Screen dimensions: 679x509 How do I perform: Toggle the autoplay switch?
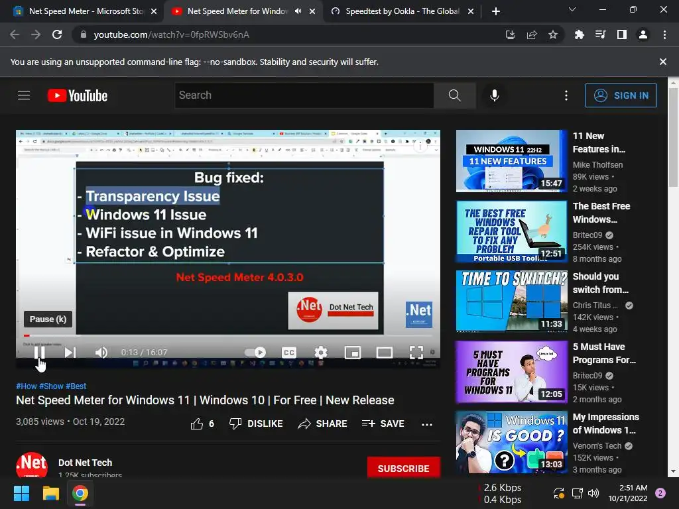(255, 353)
